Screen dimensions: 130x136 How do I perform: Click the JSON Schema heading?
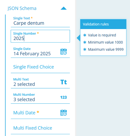(22, 8)
